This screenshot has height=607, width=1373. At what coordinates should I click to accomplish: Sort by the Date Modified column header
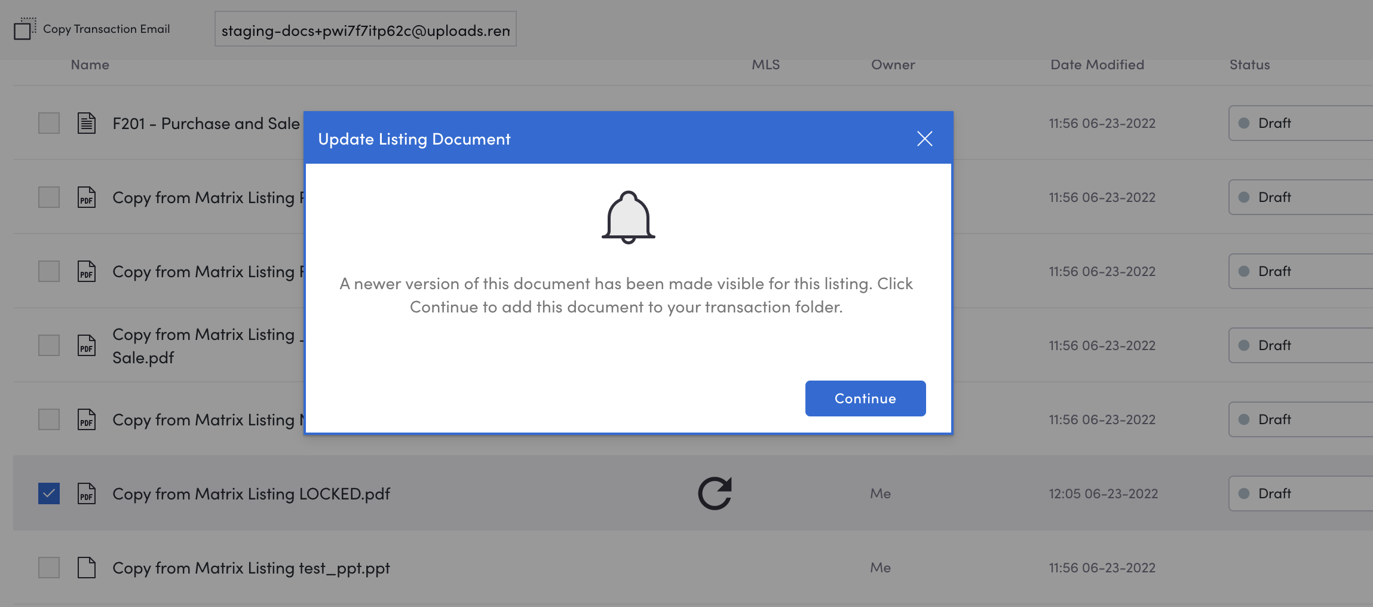(x=1097, y=65)
